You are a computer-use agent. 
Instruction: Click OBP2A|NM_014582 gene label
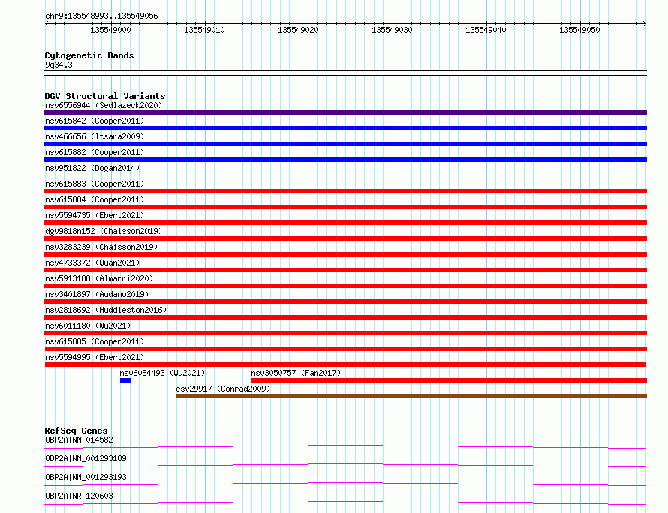point(79,439)
